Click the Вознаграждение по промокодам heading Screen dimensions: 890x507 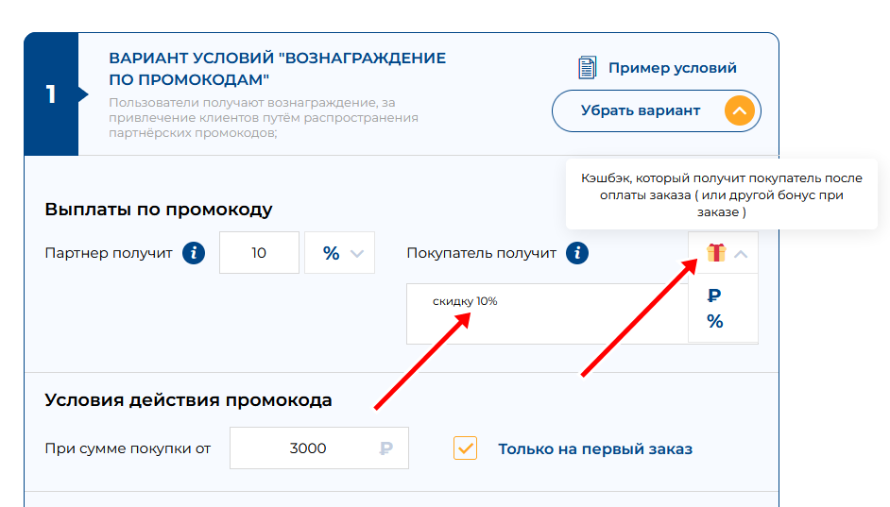[x=277, y=68]
